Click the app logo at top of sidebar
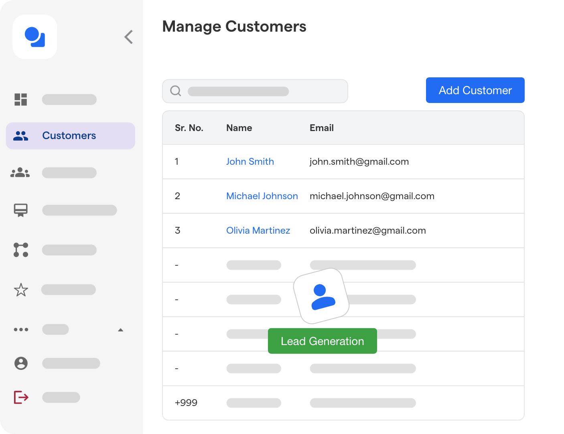 tap(34, 37)
